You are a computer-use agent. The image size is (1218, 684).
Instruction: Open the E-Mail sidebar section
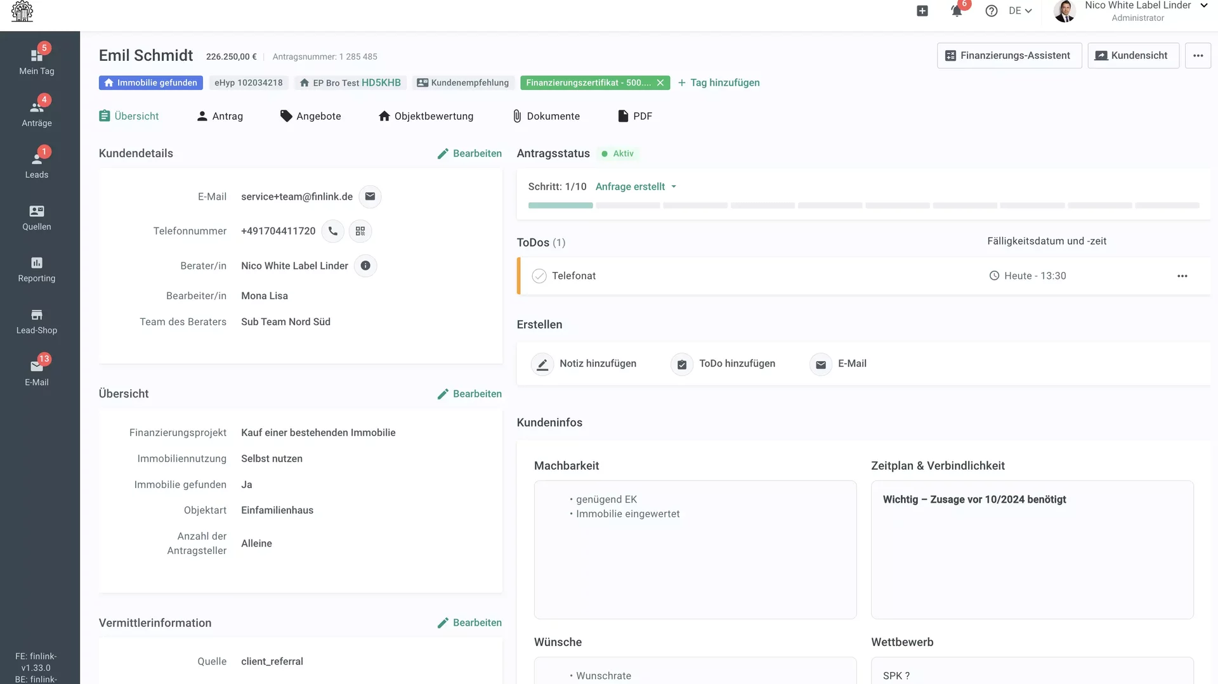click(36, 371)
